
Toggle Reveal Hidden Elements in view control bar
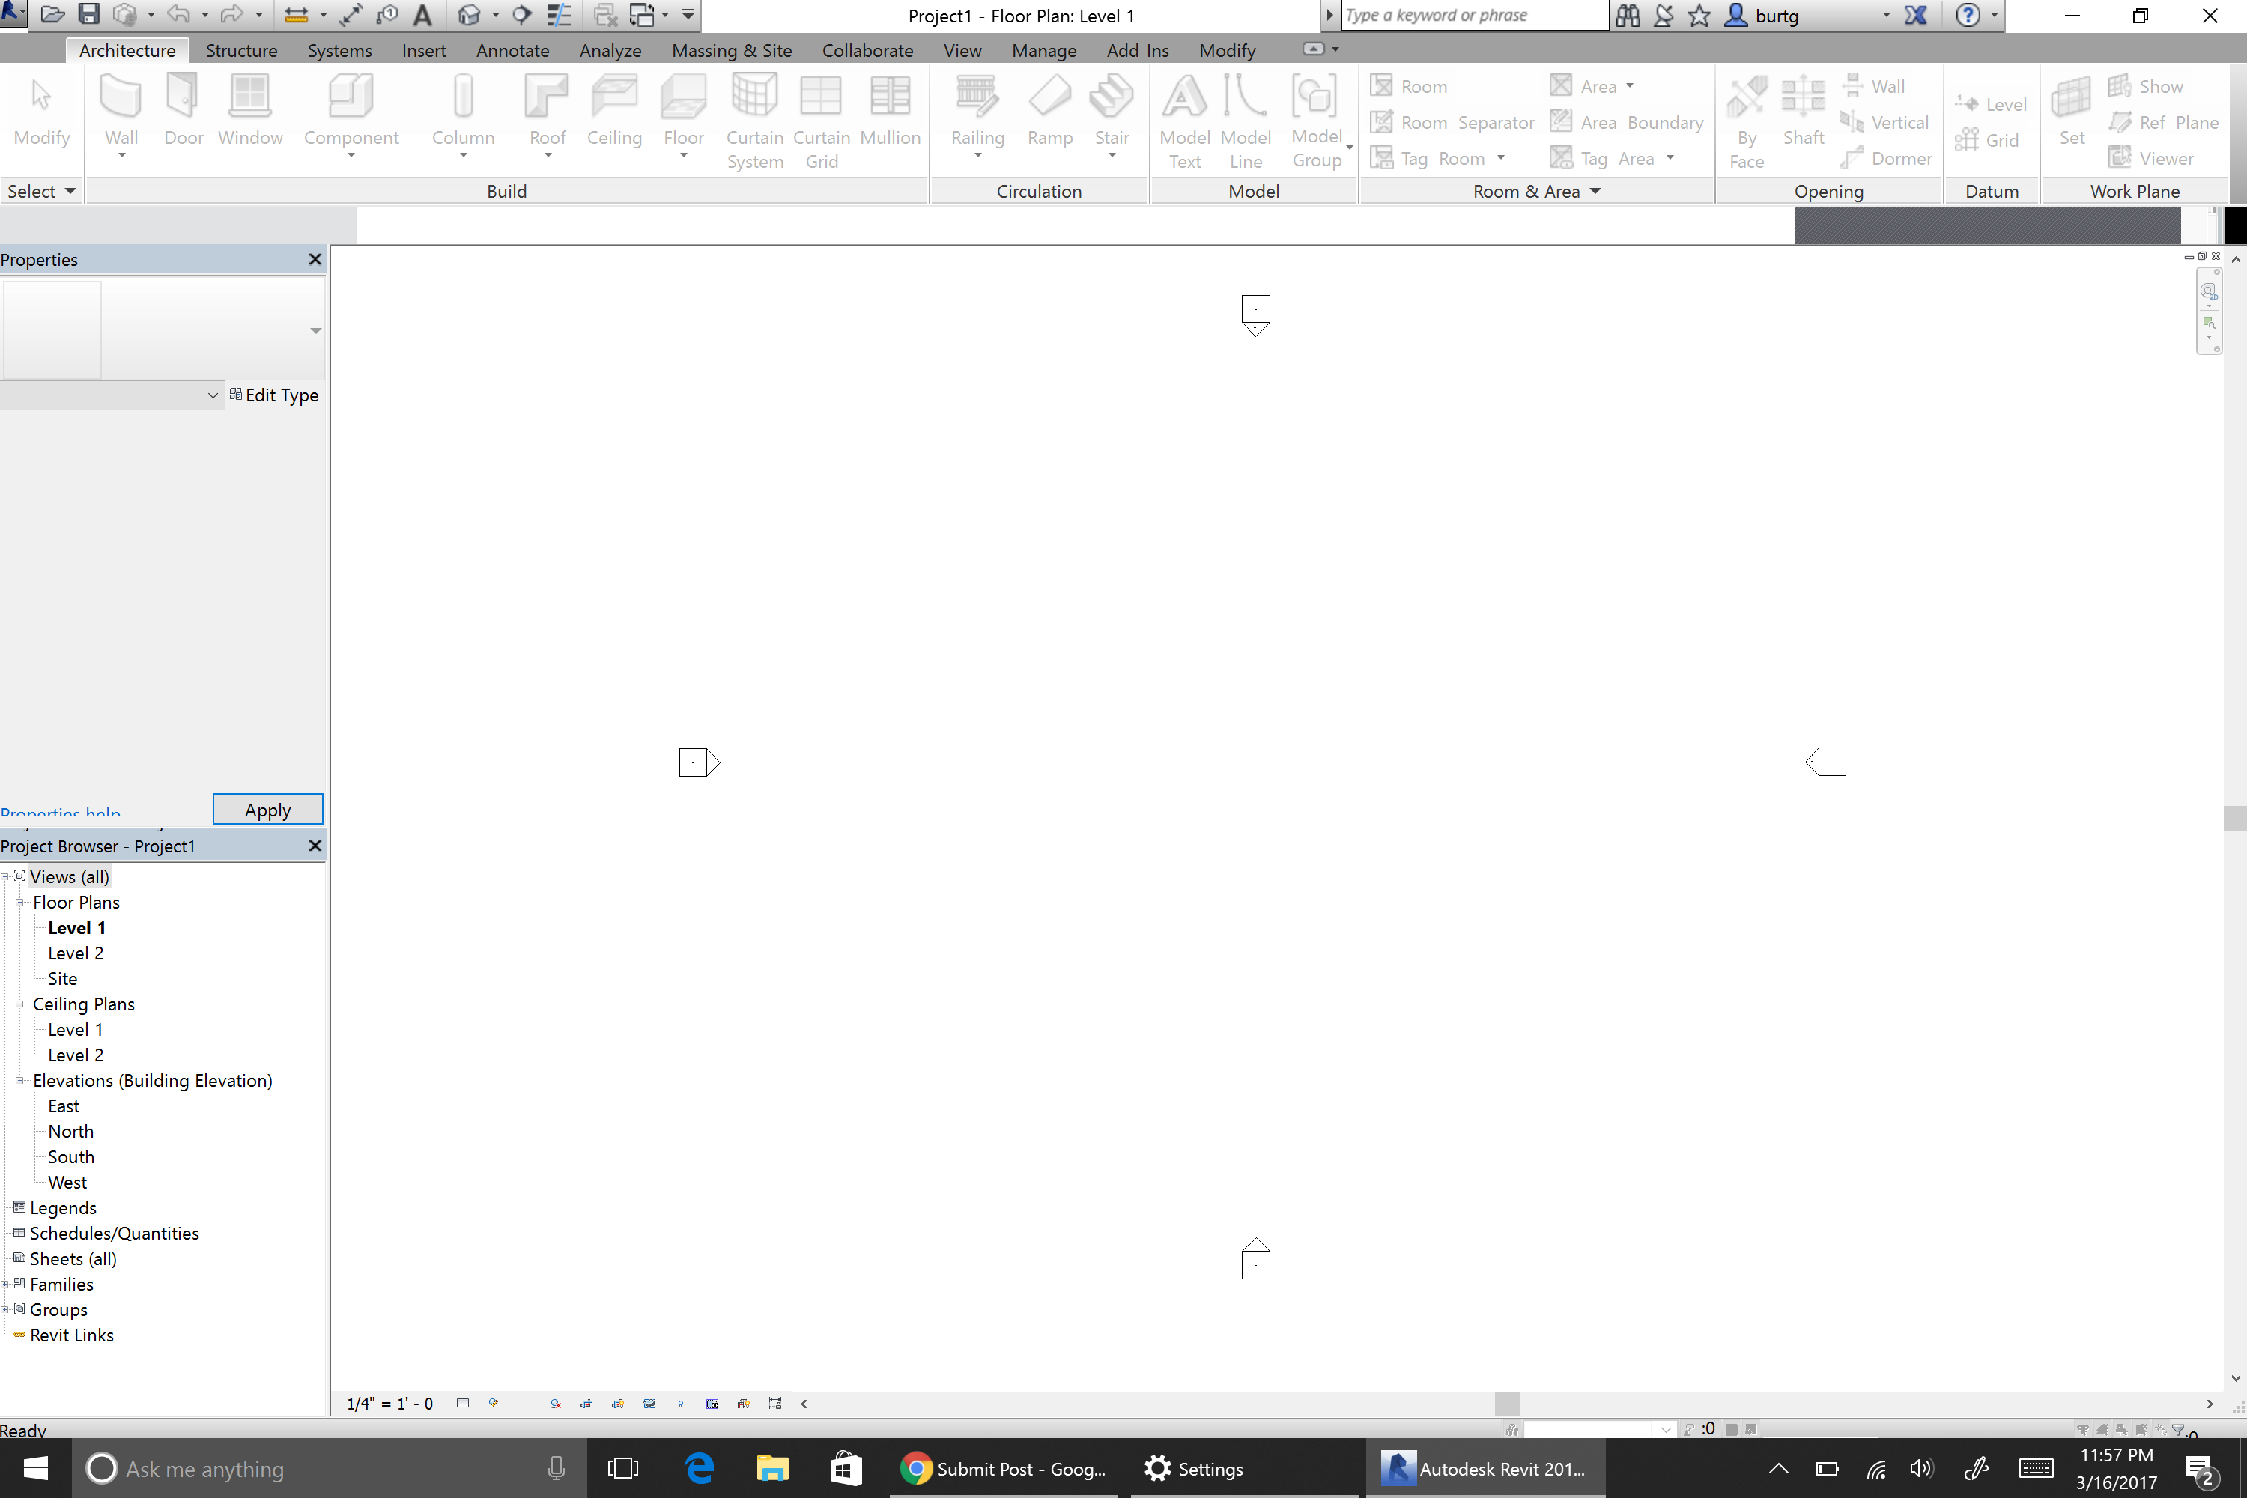[681, 1404]
